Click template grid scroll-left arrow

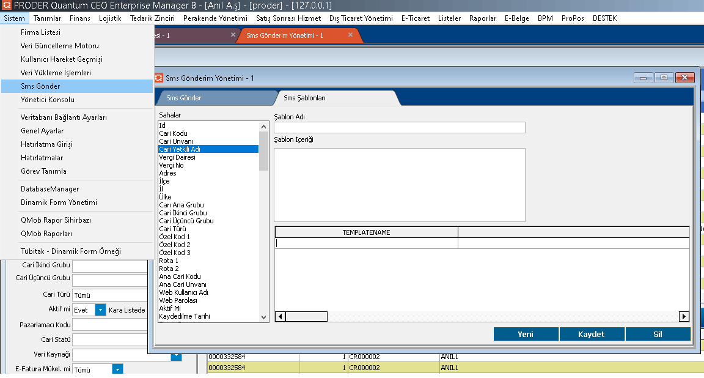coord(280,316)
